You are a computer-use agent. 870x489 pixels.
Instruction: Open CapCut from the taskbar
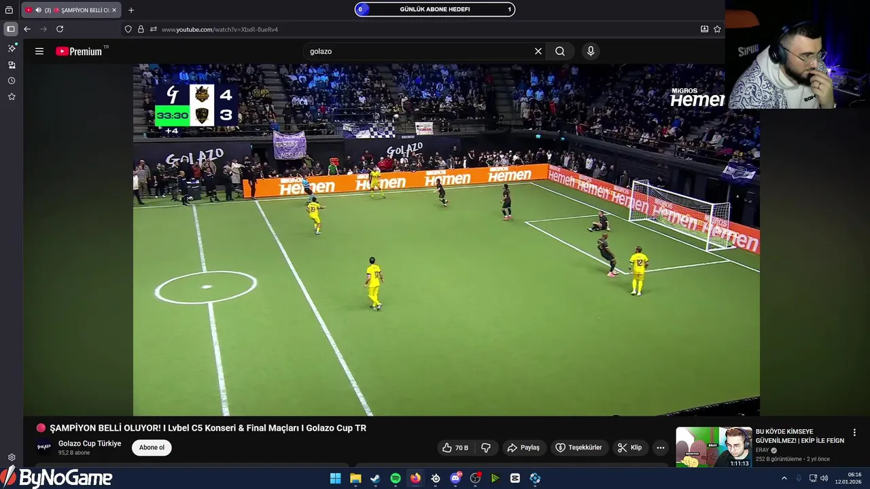515,478
